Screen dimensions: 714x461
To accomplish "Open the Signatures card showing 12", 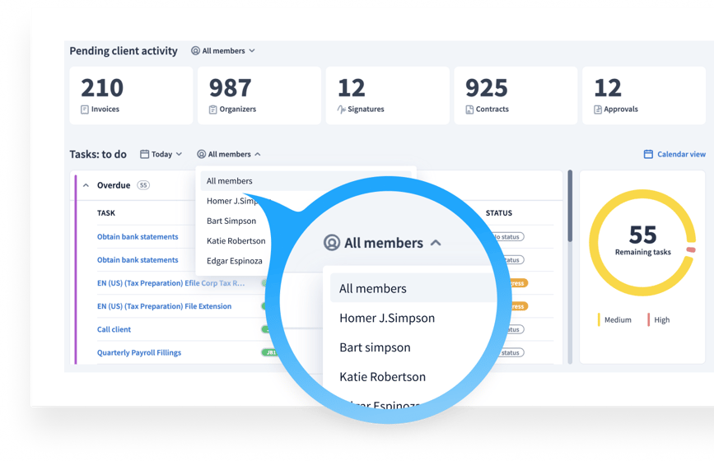I will 388,95.
